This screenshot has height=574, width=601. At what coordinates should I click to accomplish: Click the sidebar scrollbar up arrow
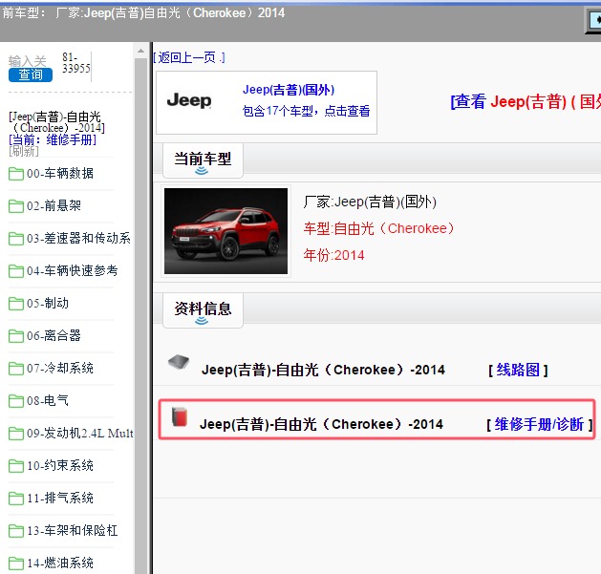[x=141, y=51]
